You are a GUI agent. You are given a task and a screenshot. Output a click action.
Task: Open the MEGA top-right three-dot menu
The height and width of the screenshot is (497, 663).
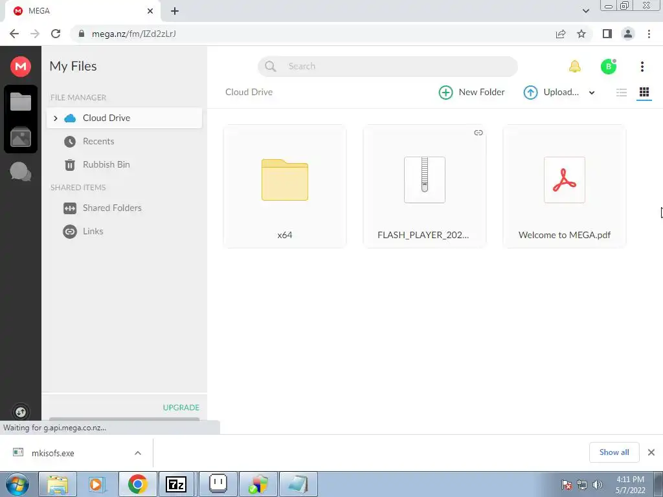pos(642,67)
